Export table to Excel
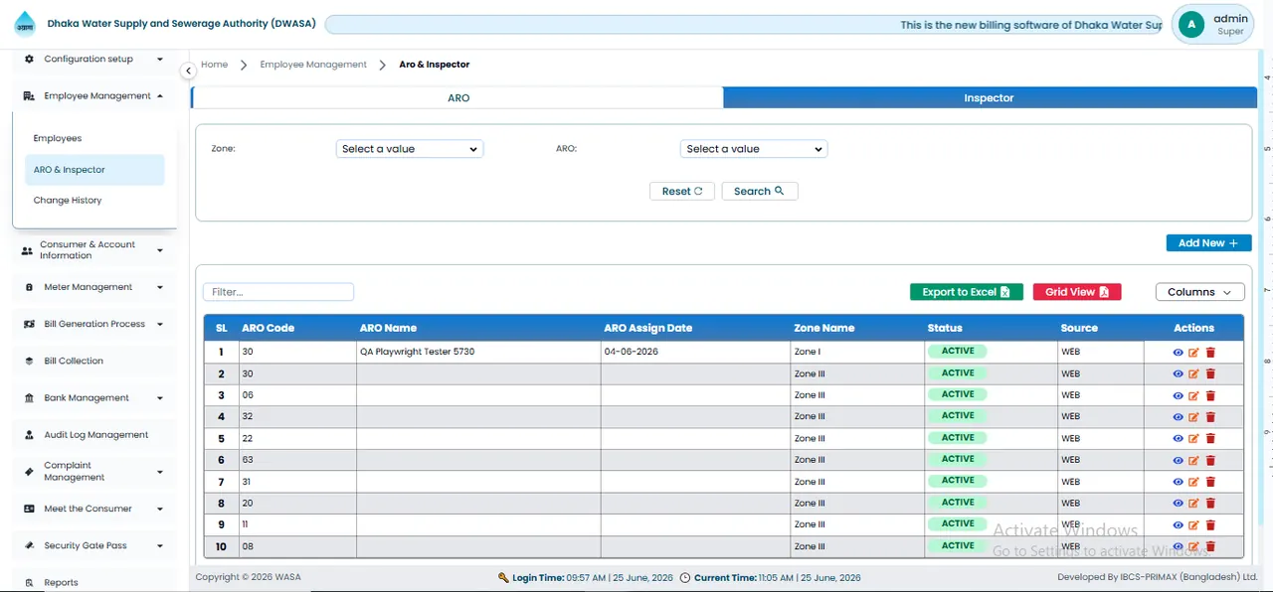This screenshot has height=592, width=1273. (966, 292)
